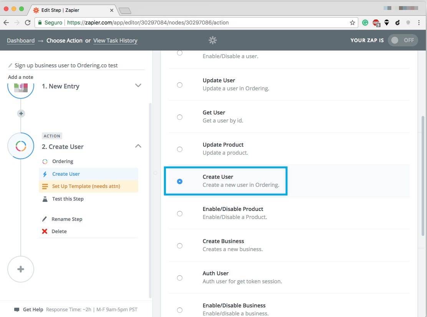Open the ABP ad blocker extension
427x317 pixels.
click(376, 23)
